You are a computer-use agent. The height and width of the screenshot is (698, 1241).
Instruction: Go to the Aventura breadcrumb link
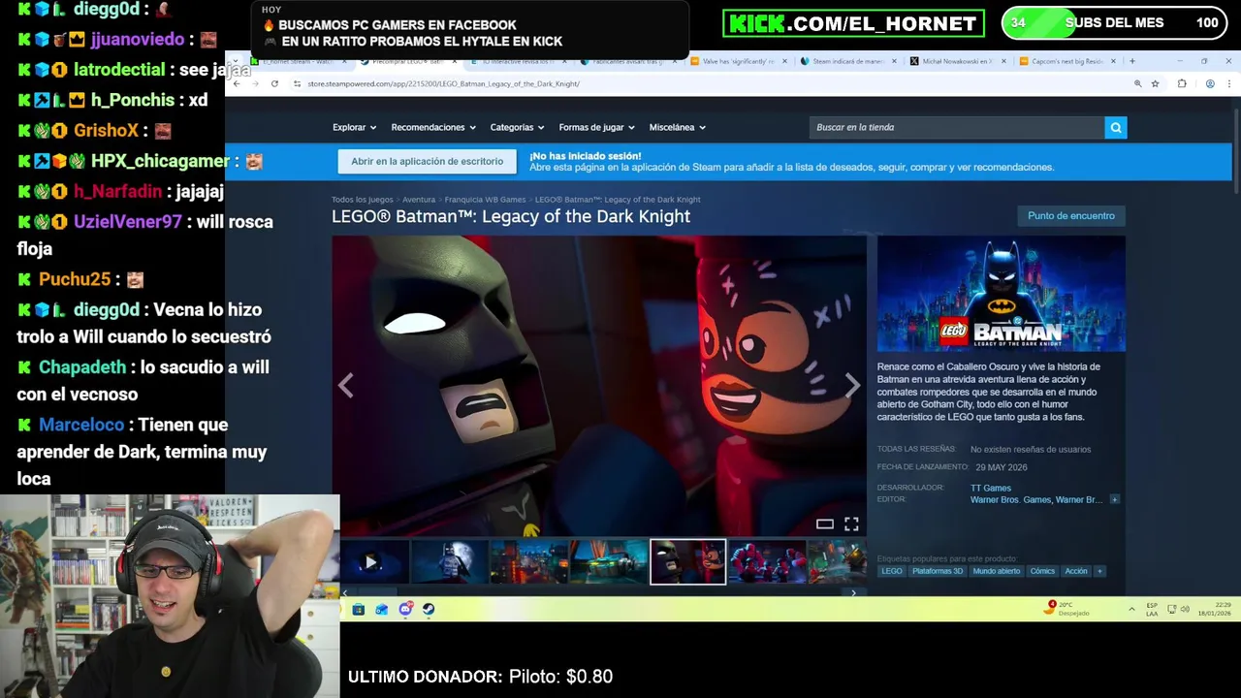[x=419, y=200]
